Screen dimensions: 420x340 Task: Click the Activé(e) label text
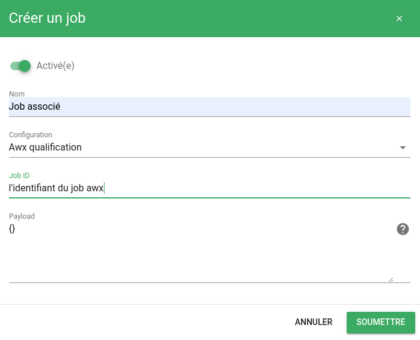pyautogui.click(x=55, y=66)
